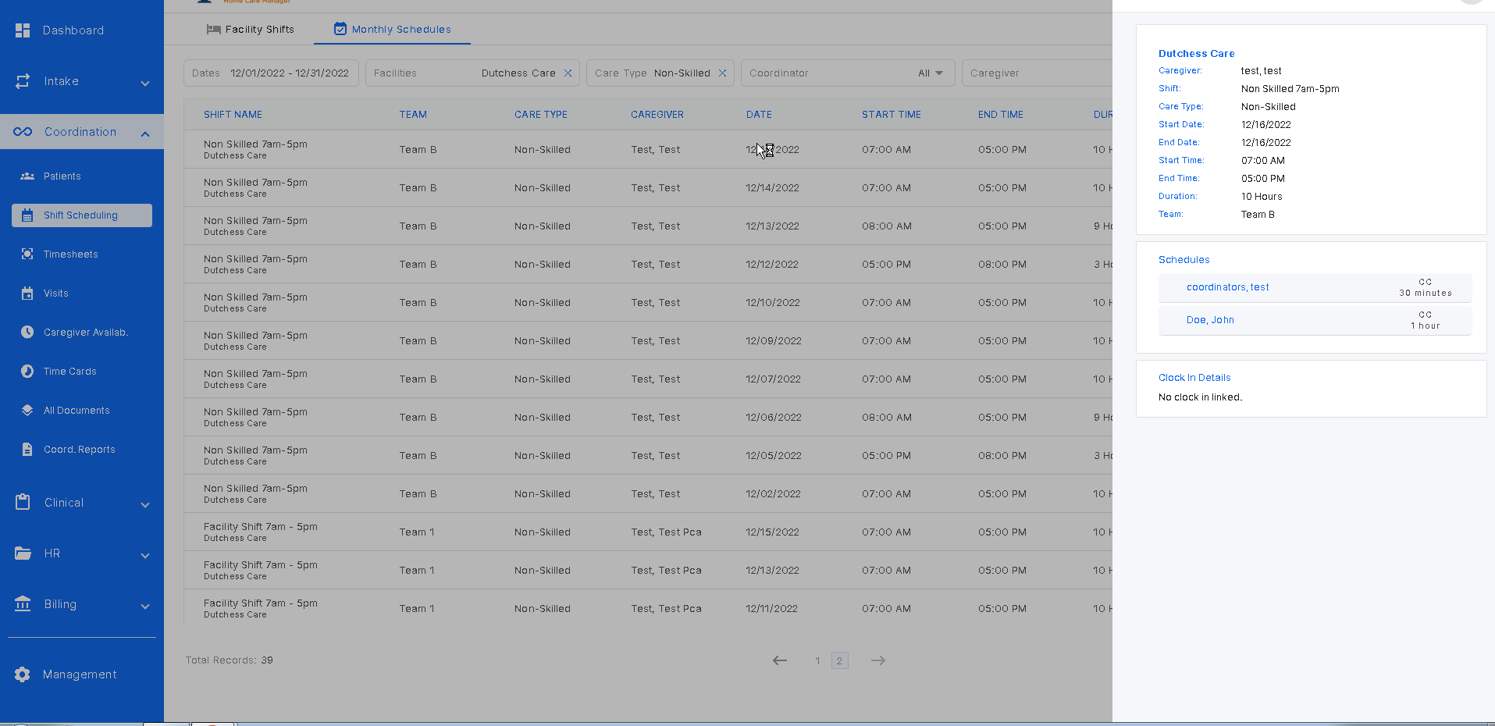Click the Facility Shifts bed icon
This screenshot has height=726, width=1495.
[x=213, y=30]
